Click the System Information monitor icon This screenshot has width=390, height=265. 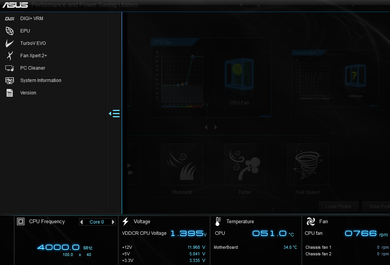click(10, 80)
